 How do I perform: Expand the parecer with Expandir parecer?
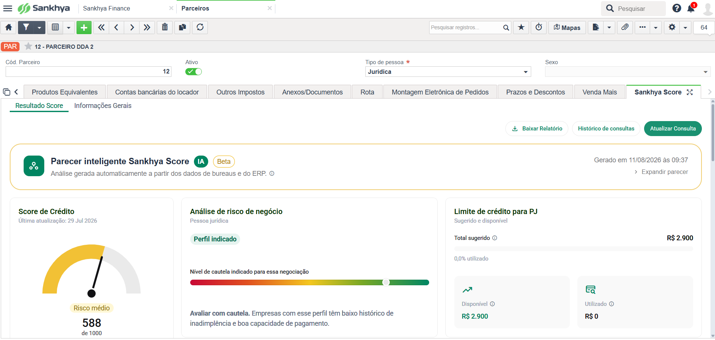[x=661, y=172]
